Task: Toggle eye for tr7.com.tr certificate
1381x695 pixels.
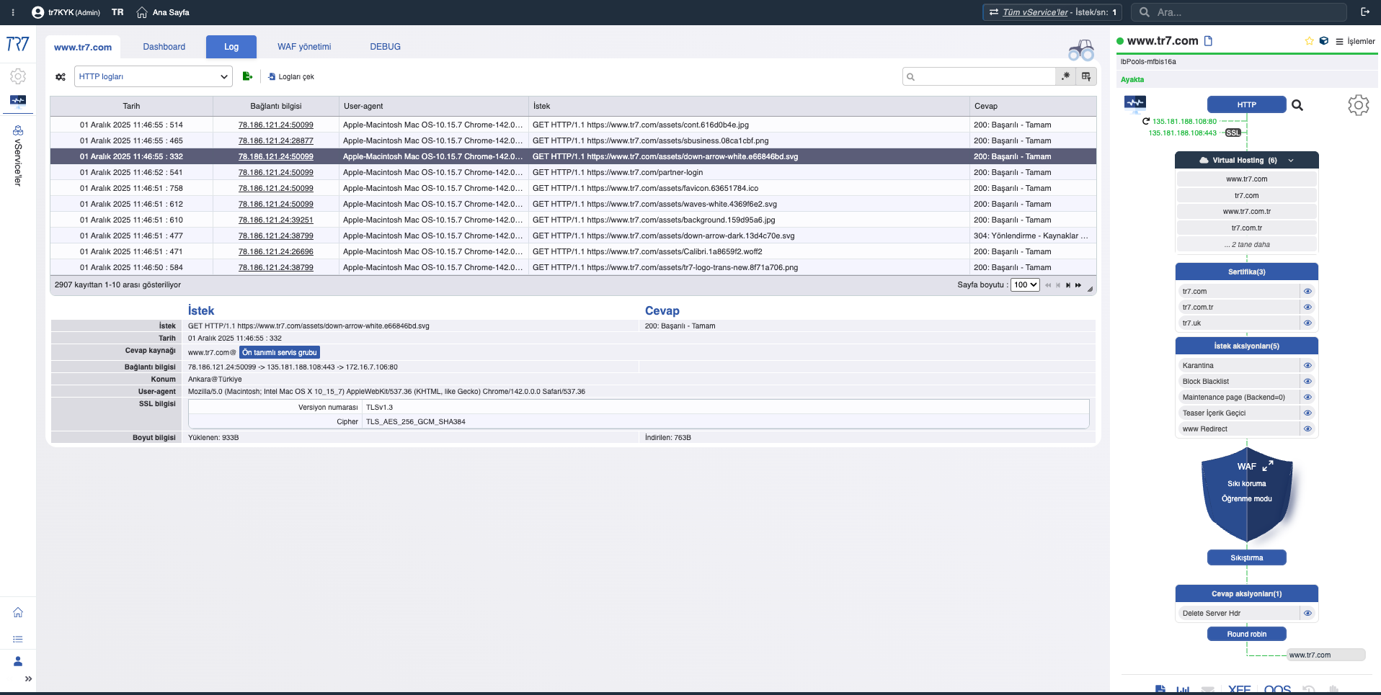Action: 1307,308
